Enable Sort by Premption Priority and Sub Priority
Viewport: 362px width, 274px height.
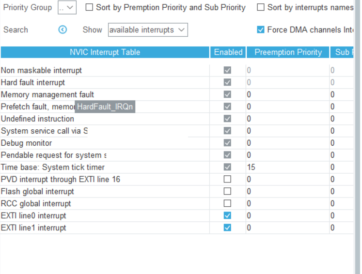tap(89, 8)
